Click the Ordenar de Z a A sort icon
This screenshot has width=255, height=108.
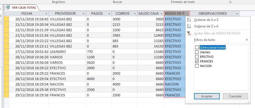pyautogui.click(x=189, y=26)
